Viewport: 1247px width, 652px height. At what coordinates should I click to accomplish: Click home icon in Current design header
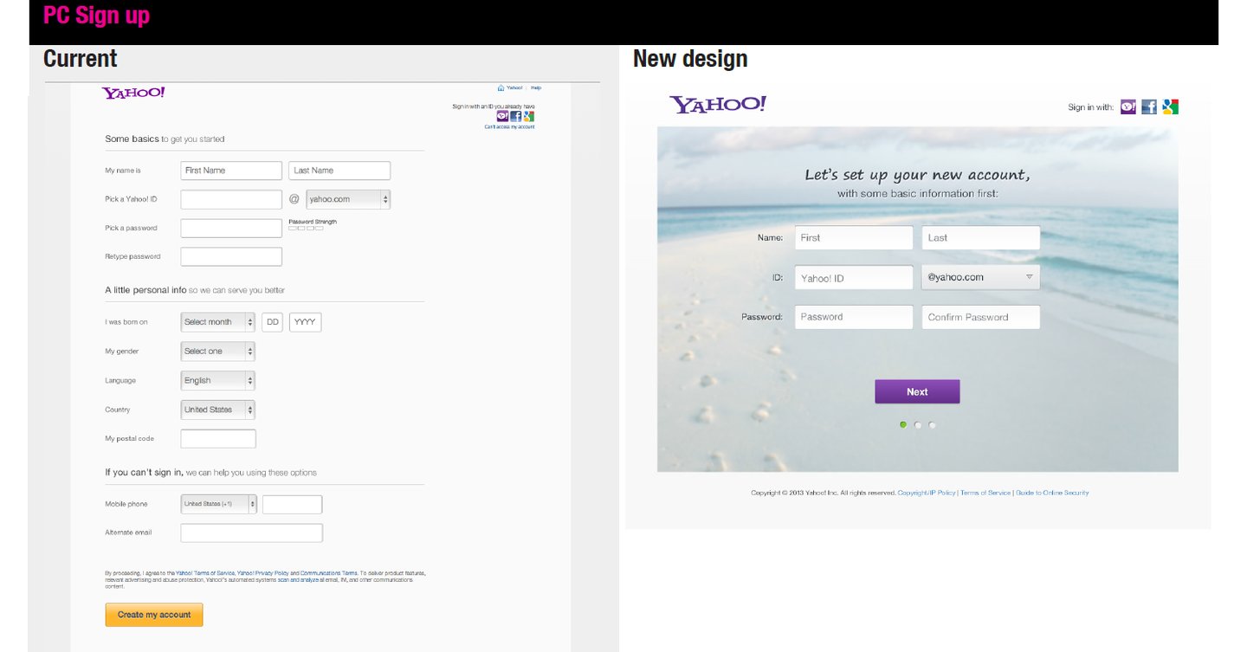coord(501,87)
